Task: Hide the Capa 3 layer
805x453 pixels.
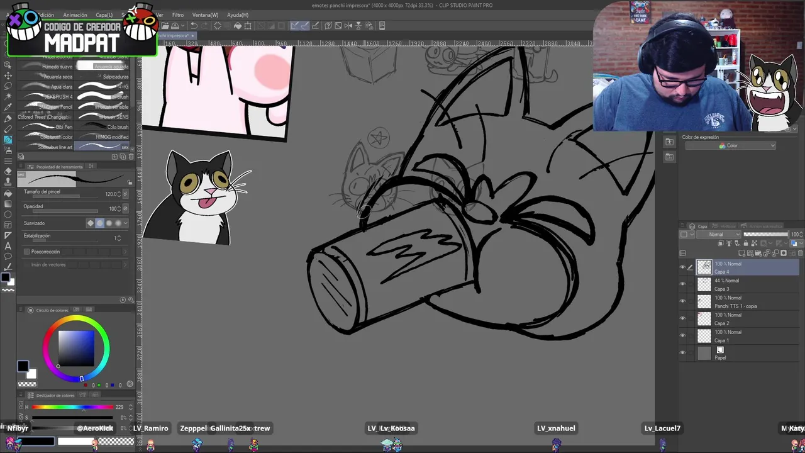Action: tap(682, 284)
